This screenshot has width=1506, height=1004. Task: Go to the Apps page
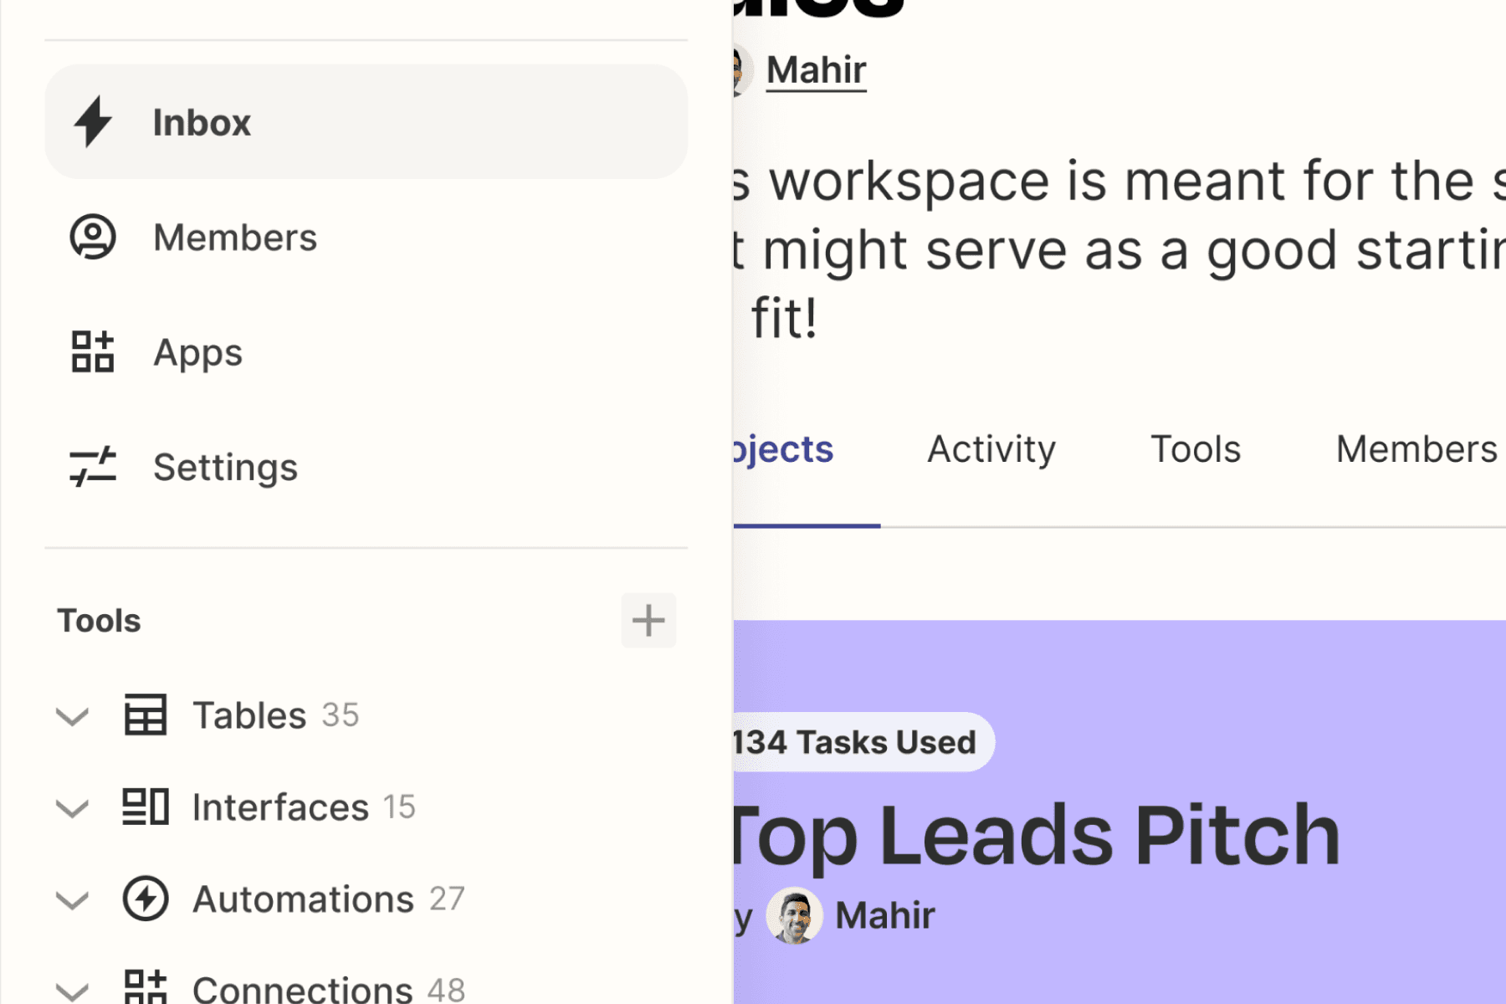(x=197, y=352)
